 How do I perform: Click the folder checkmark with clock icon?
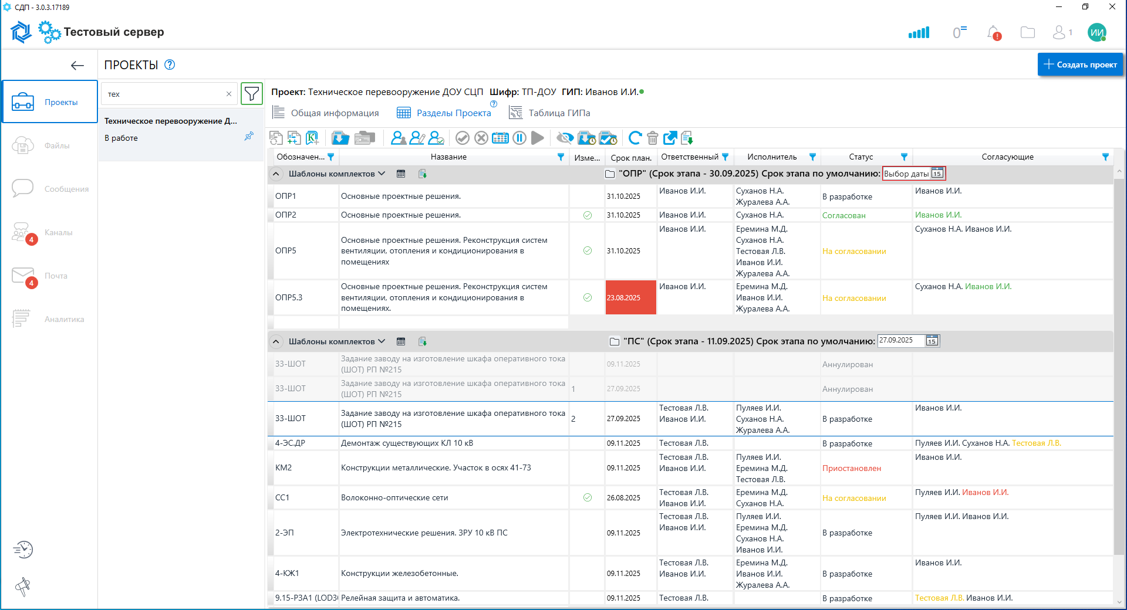pos(608,138)
